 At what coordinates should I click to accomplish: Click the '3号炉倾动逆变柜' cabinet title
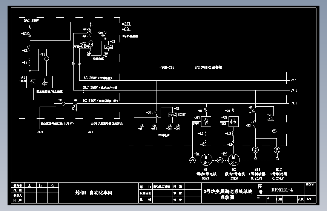pos(209,68)
